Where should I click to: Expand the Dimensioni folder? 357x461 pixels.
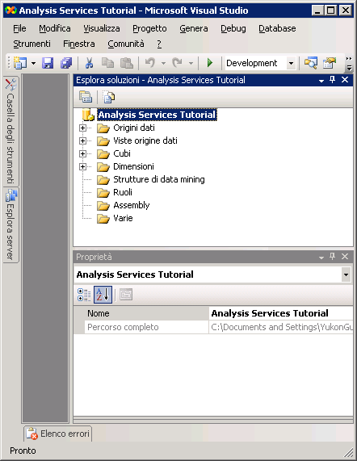coord(82,166)
